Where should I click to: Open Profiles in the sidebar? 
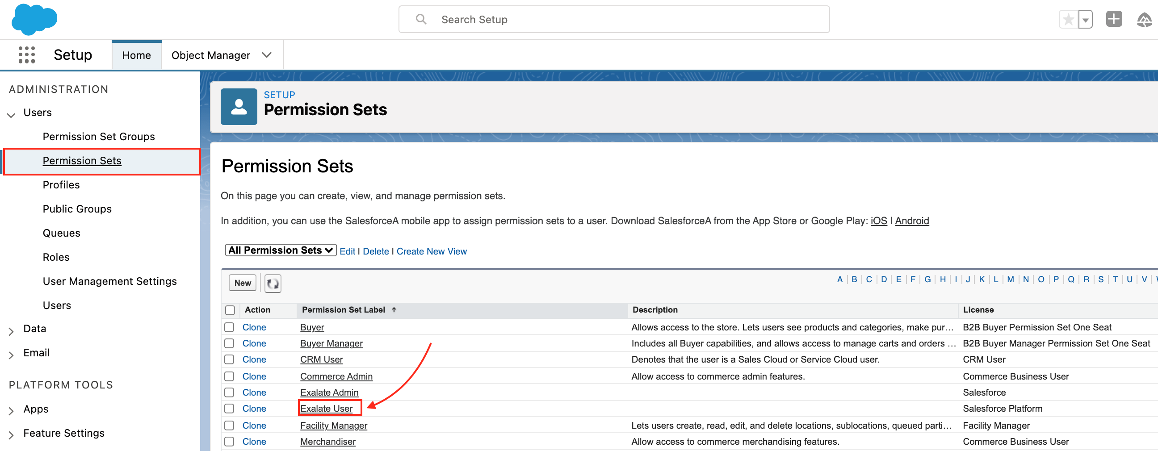(x=61, y=184)
